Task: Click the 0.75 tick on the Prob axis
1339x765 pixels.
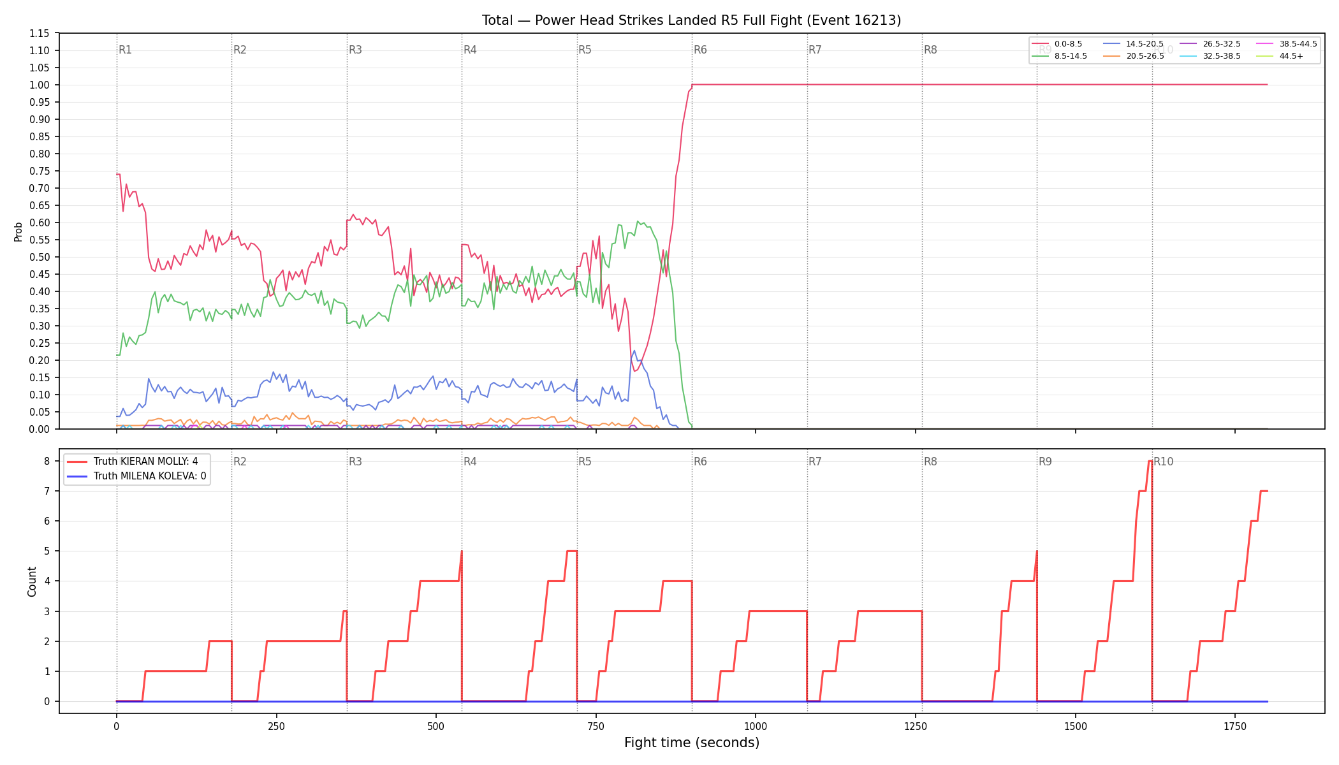Action: coord(40,171)
